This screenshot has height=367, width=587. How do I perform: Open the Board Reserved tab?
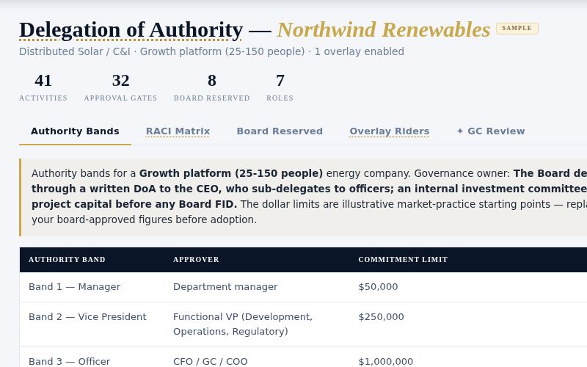(x=280, y=131)
